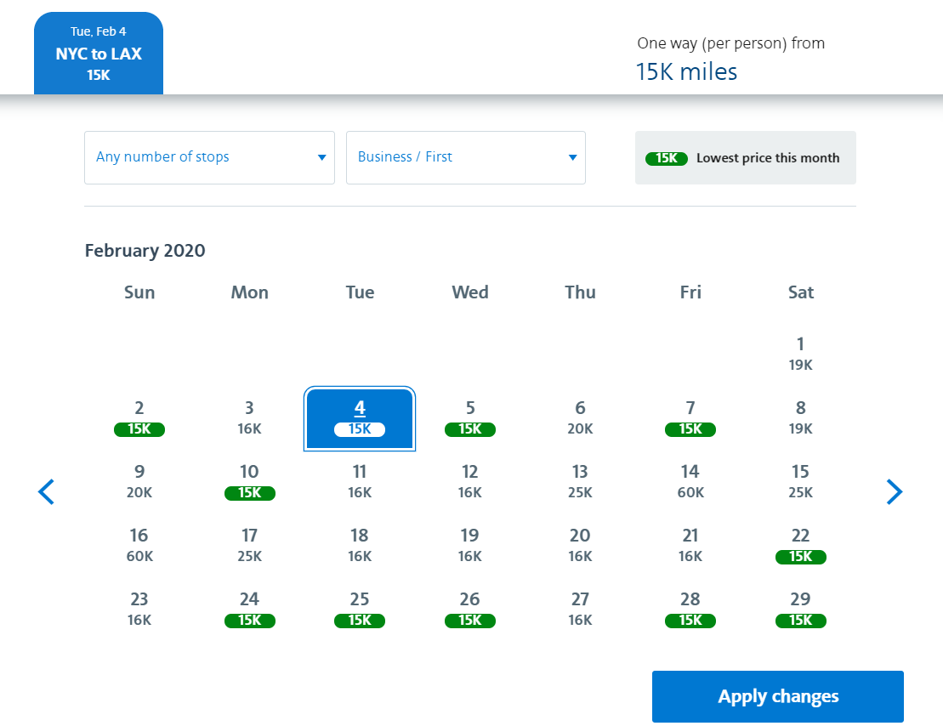Choose February 14 at 60K miles
The height and width of the screenshot is (726, 943).
[x=690, y=482]
